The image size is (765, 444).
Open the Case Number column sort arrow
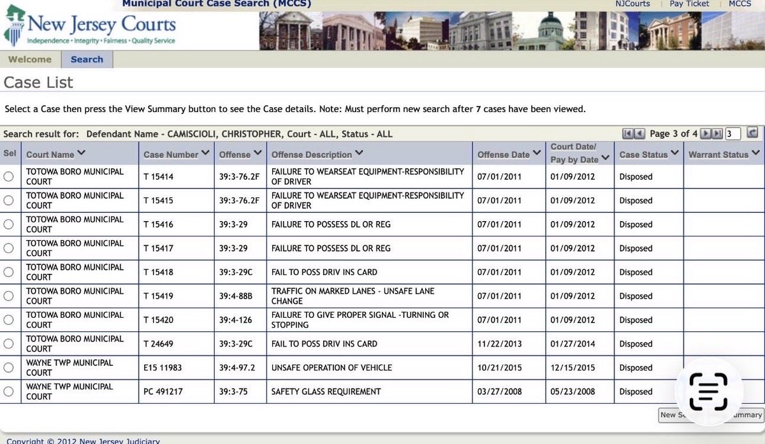pos(205,154)
